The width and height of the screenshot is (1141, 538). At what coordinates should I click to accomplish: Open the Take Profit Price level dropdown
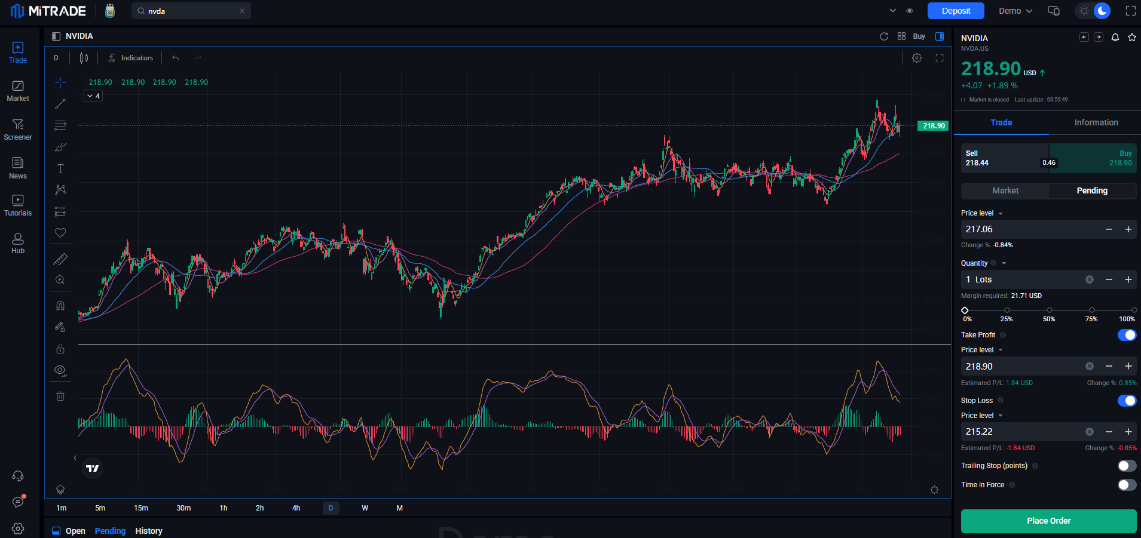click(982, 350)
